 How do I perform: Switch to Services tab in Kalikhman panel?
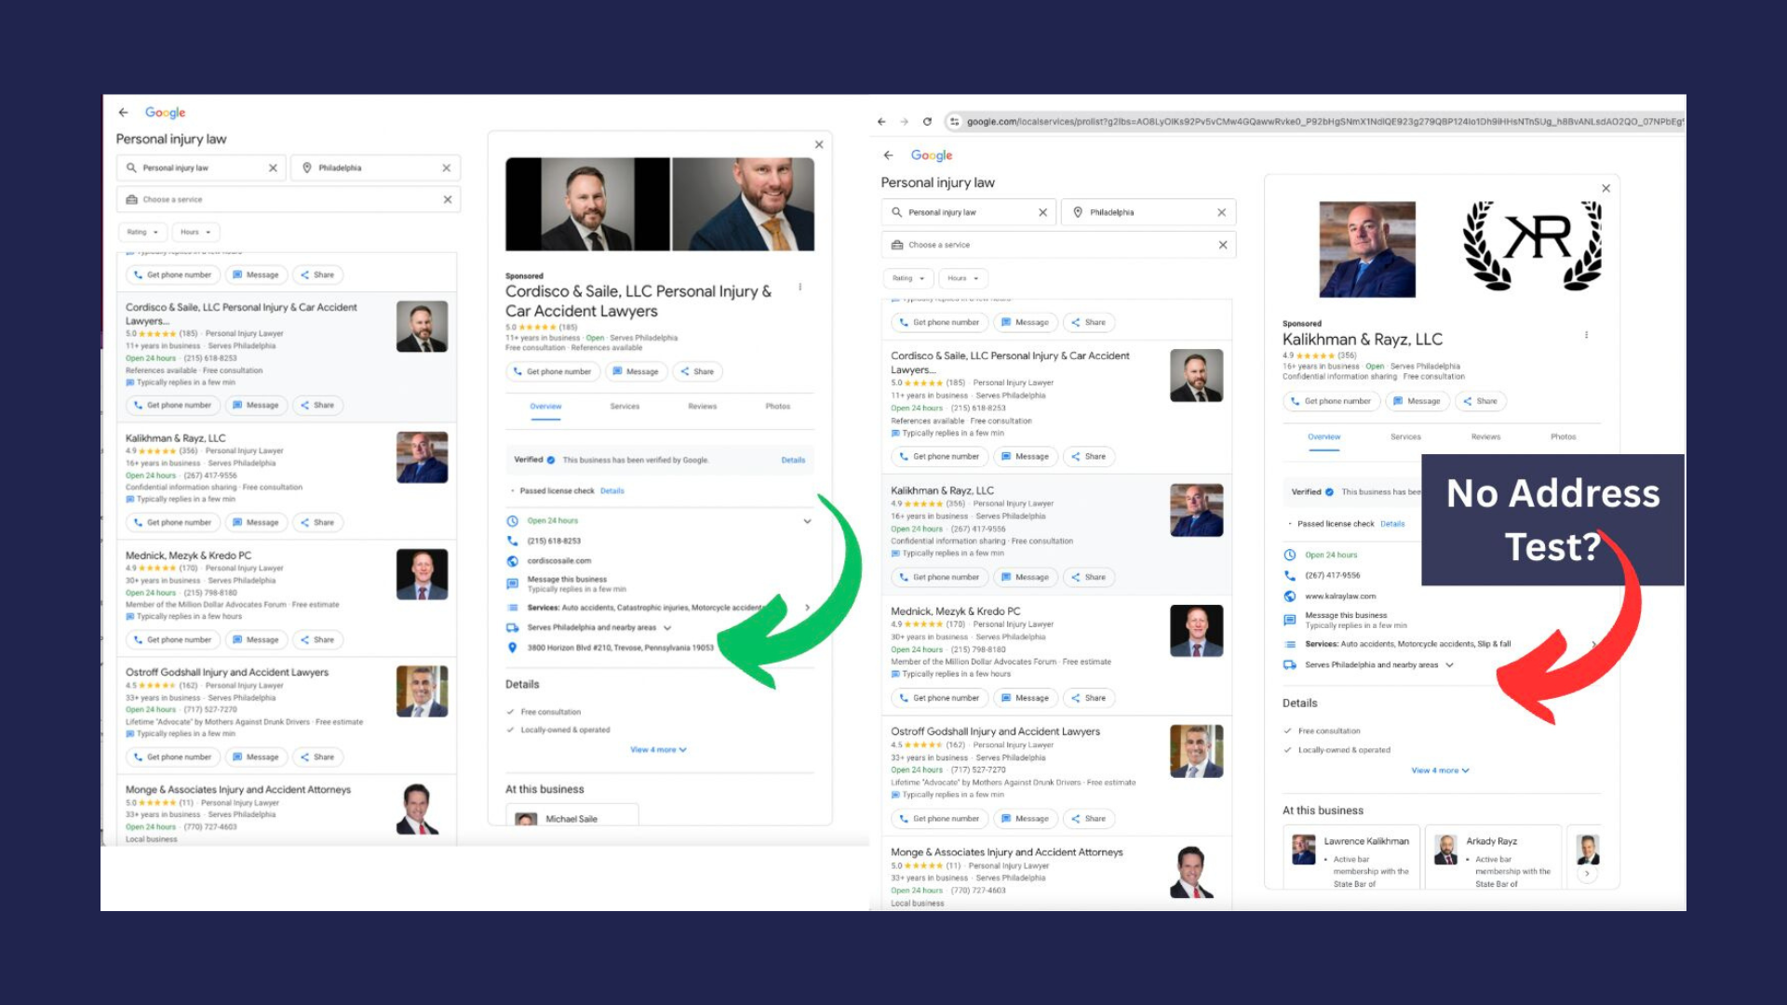click(x=1405, y=436)
